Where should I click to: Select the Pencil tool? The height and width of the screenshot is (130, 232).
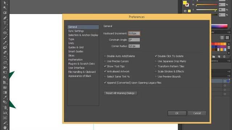point(5,43)
